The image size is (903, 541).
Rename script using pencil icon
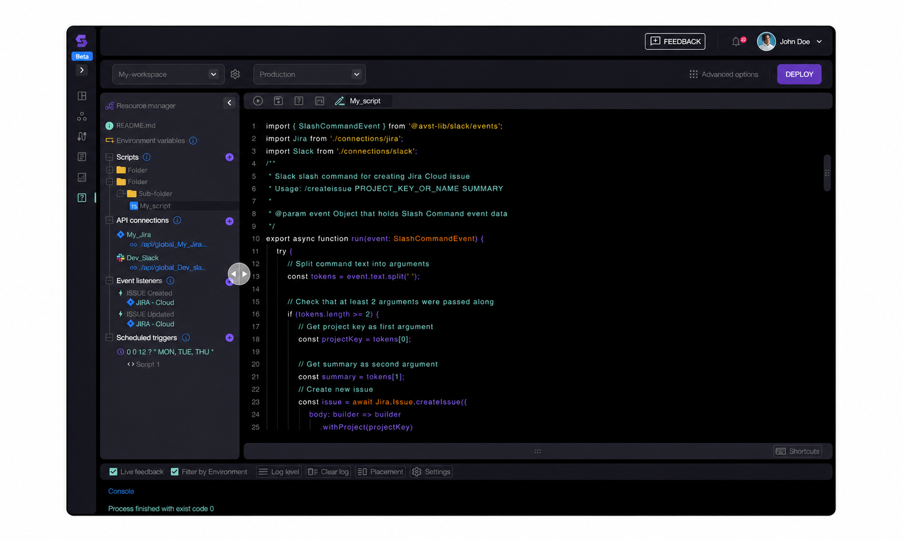tap(339, 101)
